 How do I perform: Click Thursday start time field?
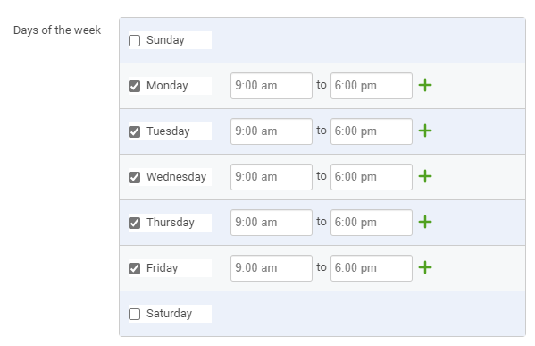(x=272, y=223)
